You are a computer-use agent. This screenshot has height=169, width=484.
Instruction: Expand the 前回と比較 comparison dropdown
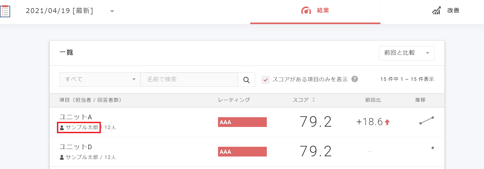406,53
